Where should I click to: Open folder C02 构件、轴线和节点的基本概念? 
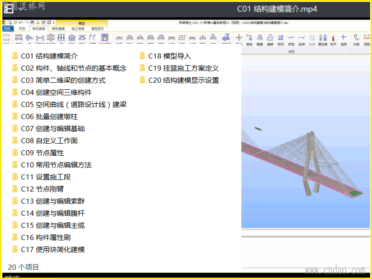pos(69,68)
